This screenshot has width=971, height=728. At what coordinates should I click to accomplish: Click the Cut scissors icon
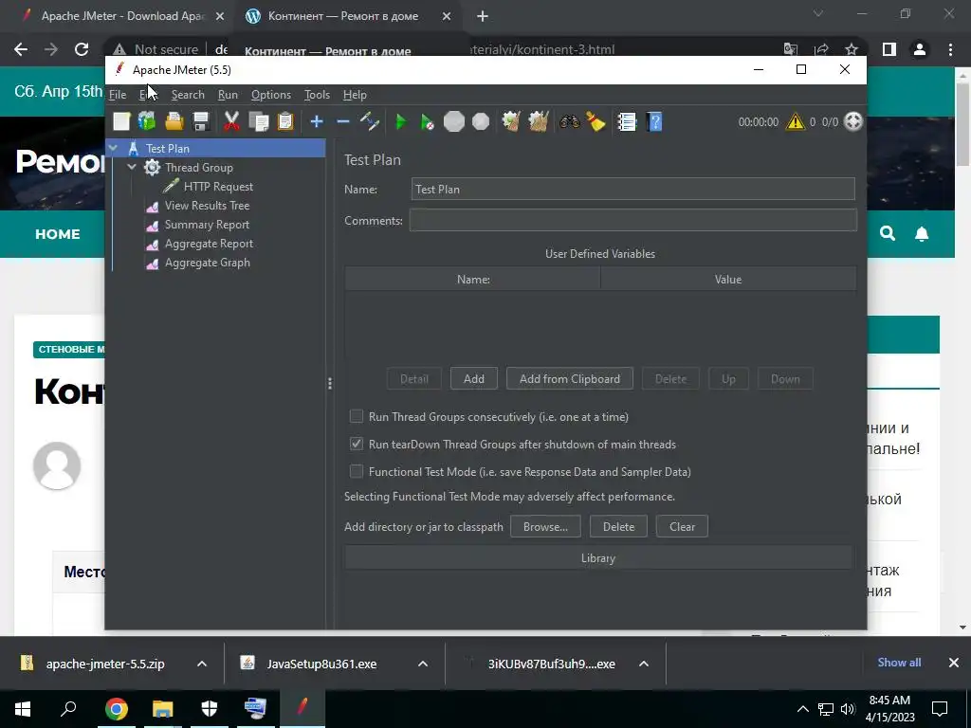[x=231, y=121]
